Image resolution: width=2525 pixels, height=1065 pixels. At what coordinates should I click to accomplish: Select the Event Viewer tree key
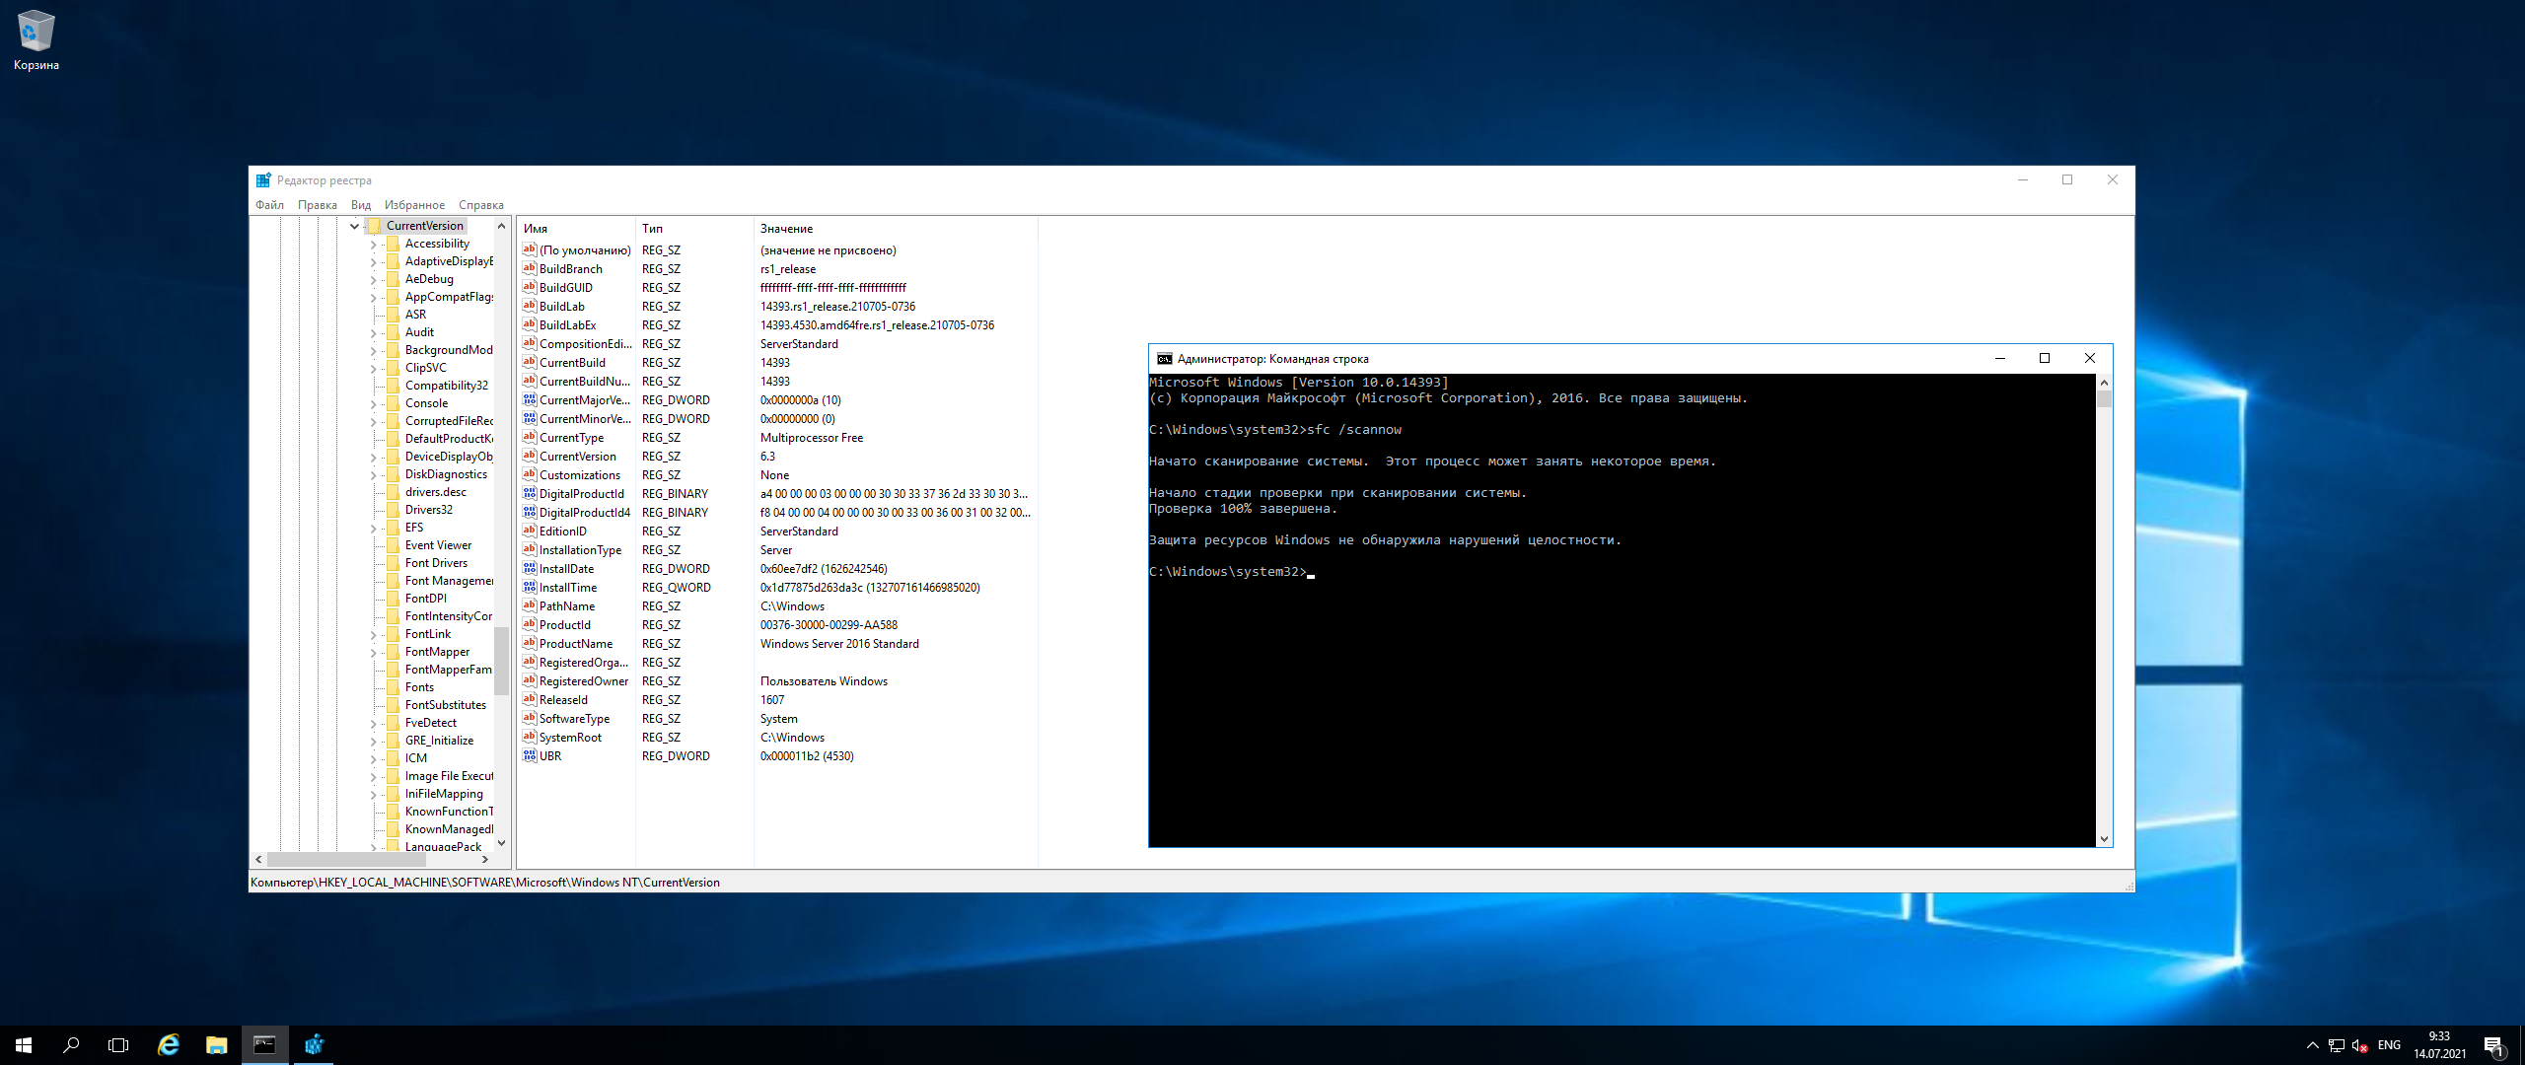[438, 545]
